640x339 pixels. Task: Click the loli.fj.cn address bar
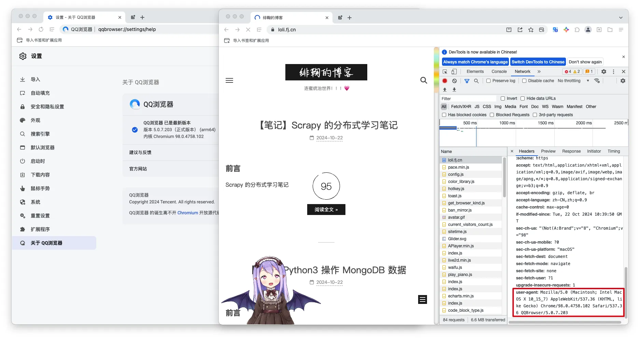(386, 30)
